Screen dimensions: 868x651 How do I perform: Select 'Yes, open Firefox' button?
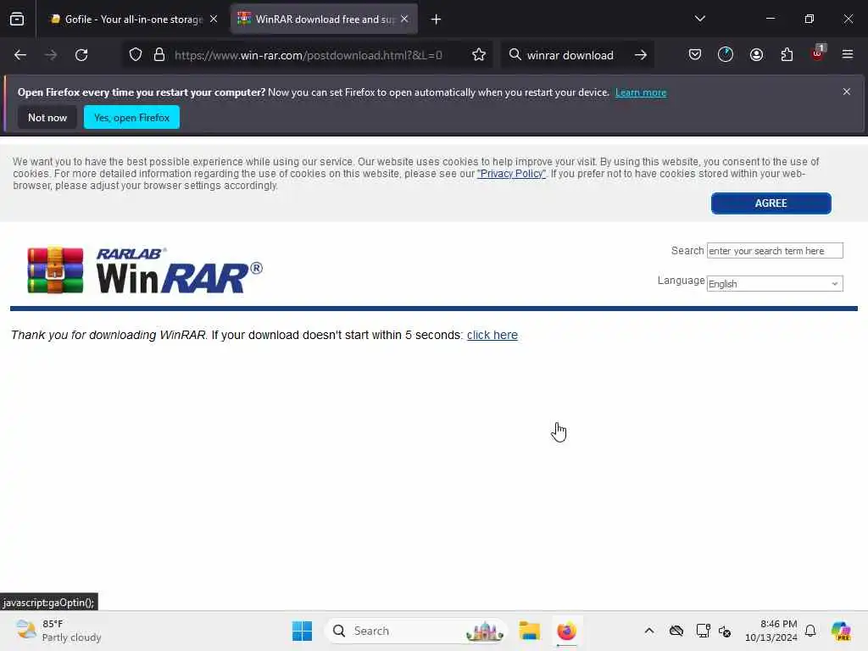pos(131,117)
